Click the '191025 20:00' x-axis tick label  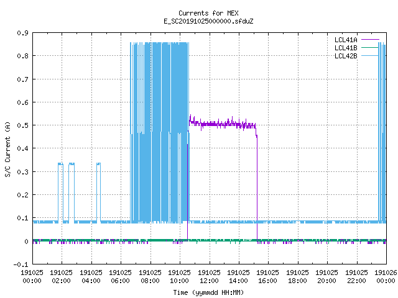(326, 277)
